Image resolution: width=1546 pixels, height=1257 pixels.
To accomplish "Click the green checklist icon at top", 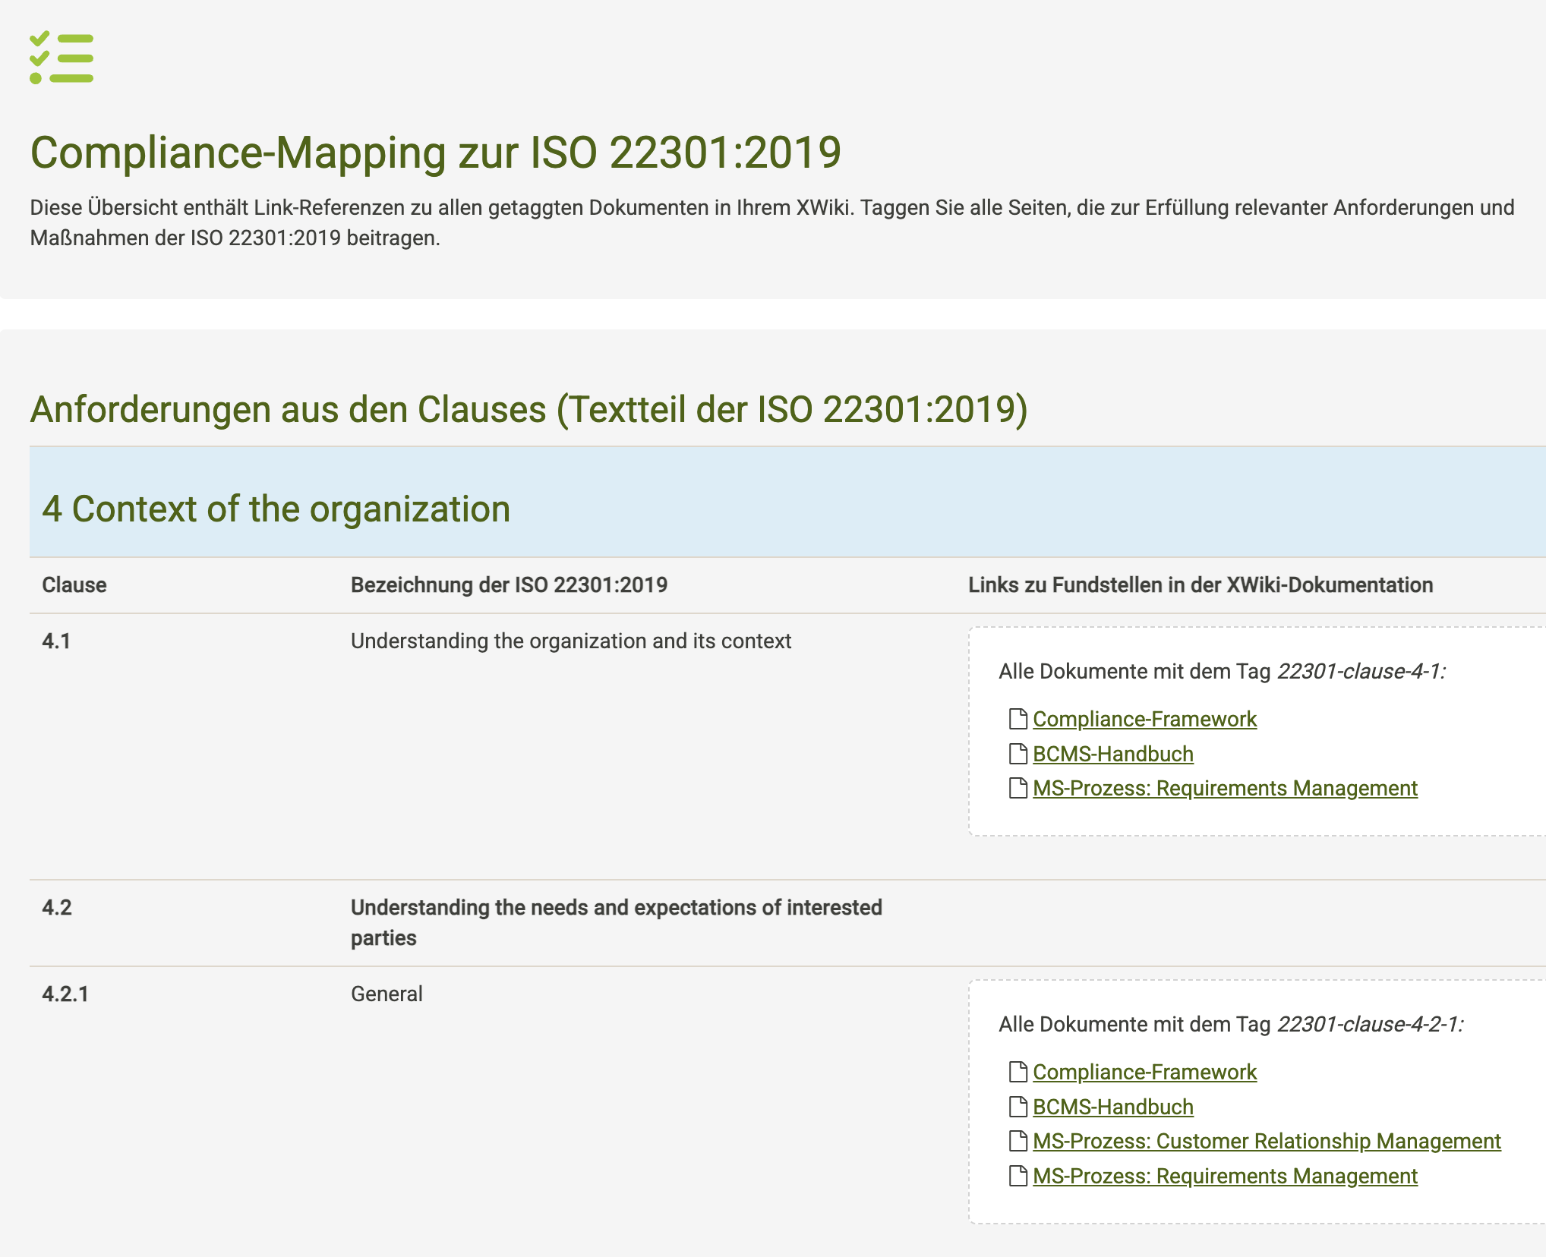I will pyautogui.click(x=62, y=58).
